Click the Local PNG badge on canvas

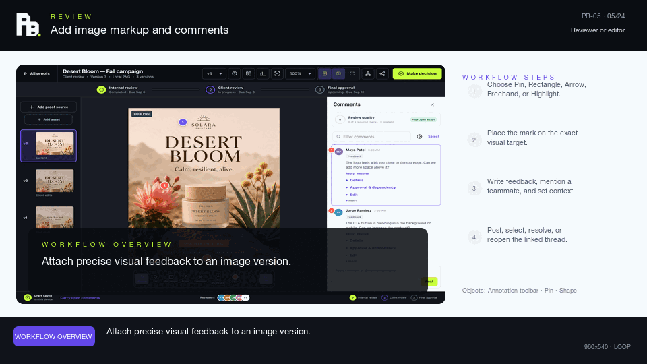click(x=142, y=113)
